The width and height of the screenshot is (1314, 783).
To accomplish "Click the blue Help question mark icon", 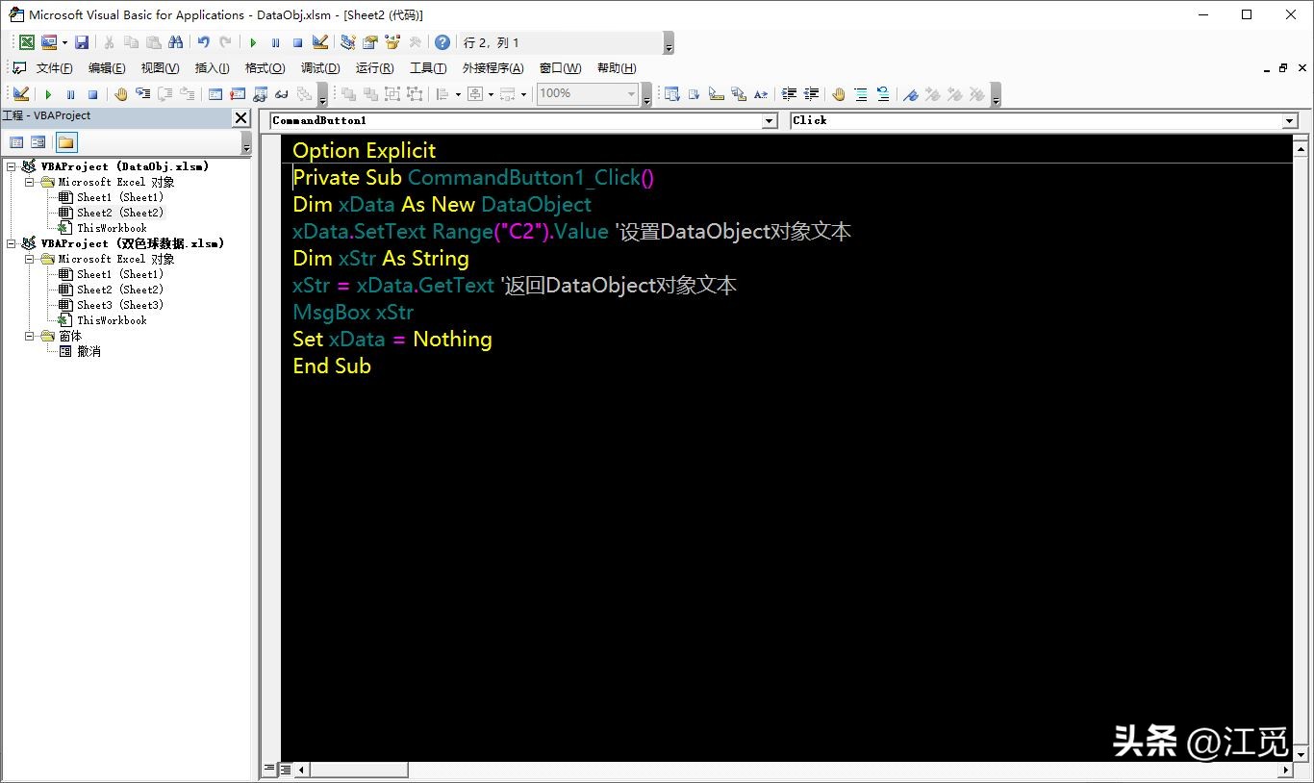I will click(x=442, y=42).
